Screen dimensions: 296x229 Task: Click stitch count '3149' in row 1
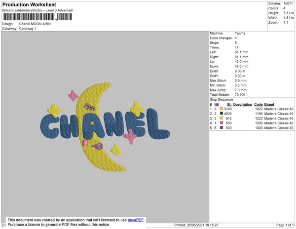227,109
